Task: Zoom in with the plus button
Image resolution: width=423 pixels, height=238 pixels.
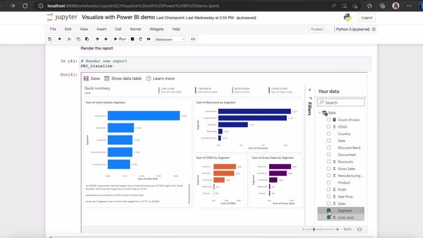Action: (337, 229)
